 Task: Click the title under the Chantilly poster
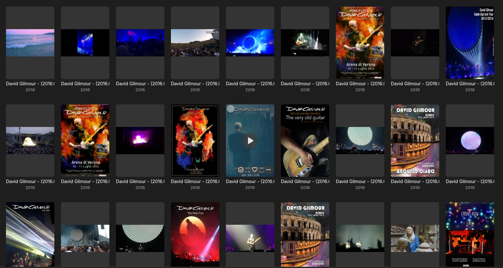click(250, 181)
